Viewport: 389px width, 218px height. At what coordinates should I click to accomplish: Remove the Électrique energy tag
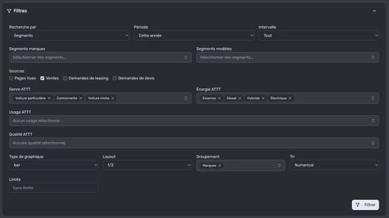pyautogui.click(x=290, y=98)
